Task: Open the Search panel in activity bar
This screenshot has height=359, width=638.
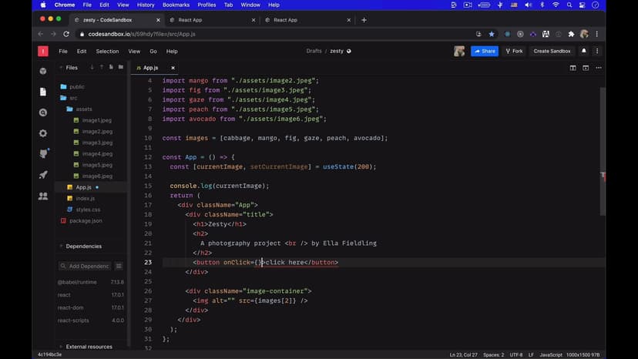Action: tap(43, 112)
